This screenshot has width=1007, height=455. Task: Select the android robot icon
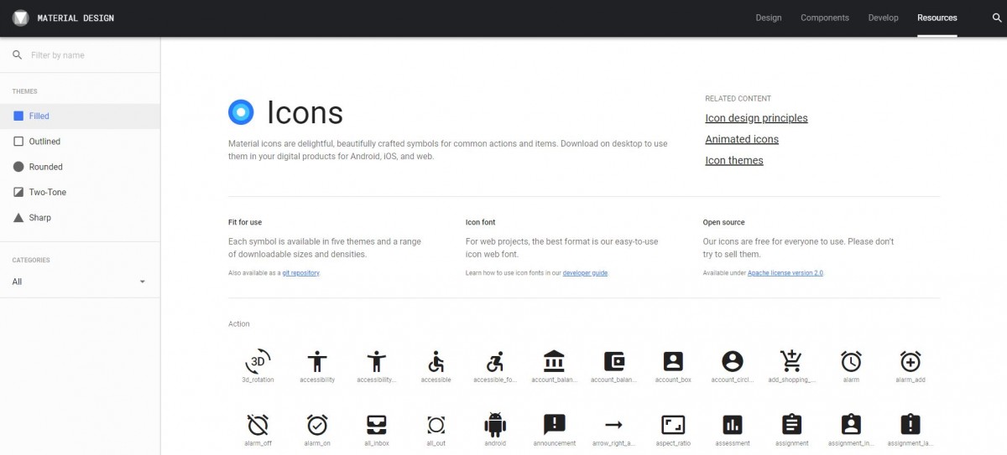[495, 424]
